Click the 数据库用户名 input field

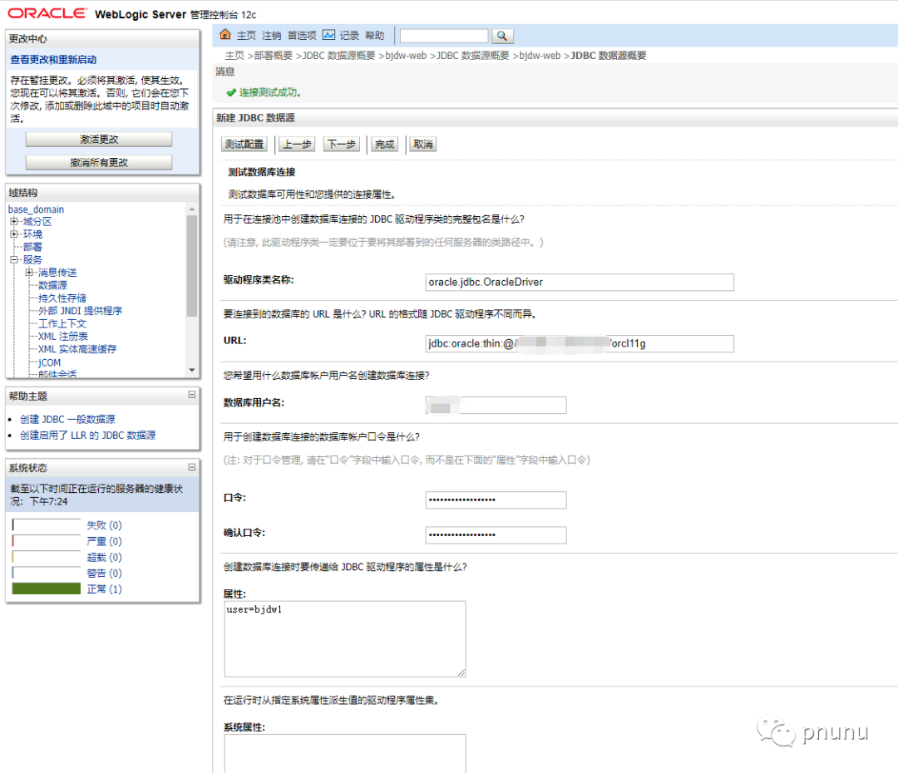(x=496, y=406)
